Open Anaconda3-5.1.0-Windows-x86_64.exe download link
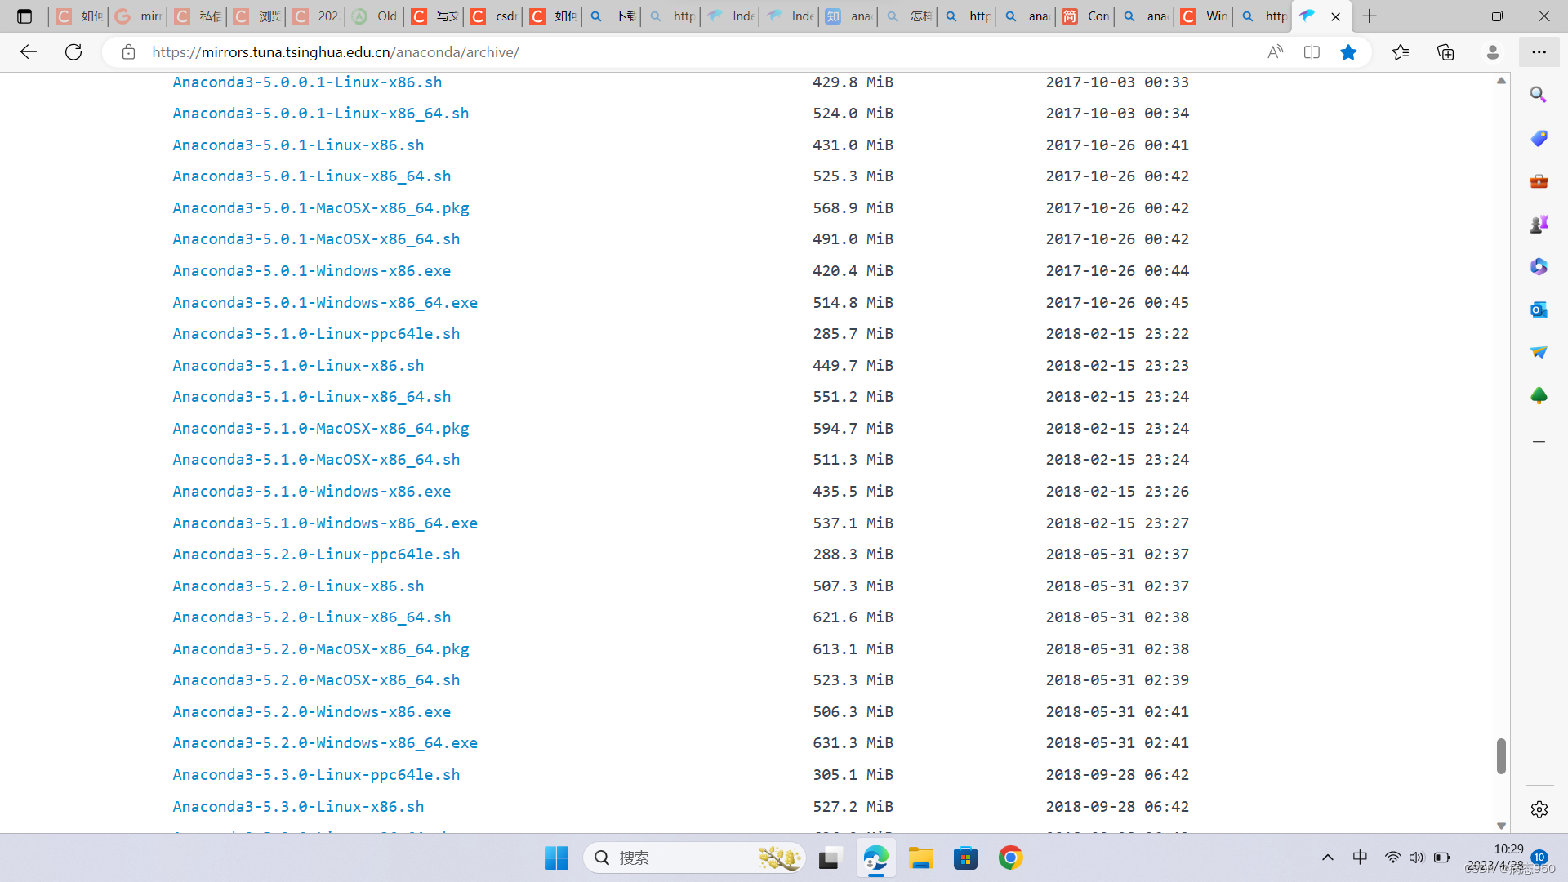The image size is (1568, 882). click(x=325, y=523)
